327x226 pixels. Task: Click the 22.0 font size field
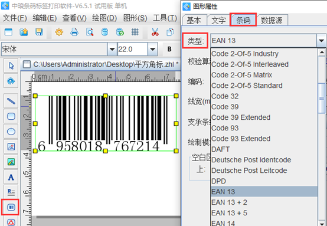point(133,49)
